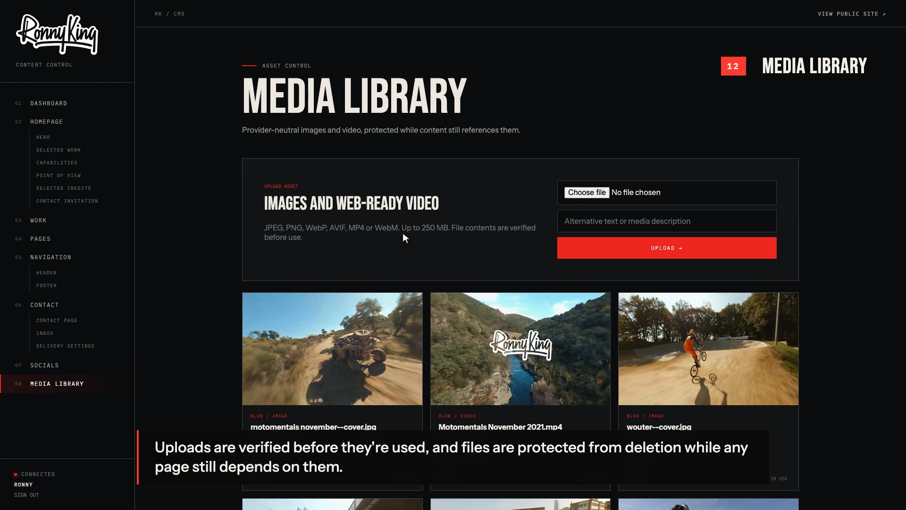Open Motomentals November 2021 video thumbnail
This screenshot has width=906, height=510.
[520, 349]
